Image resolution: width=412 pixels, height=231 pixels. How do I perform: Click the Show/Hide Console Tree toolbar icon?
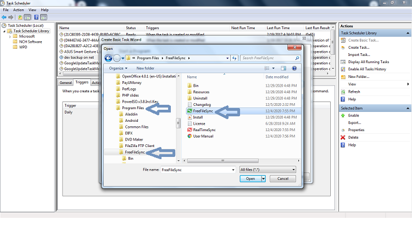(27, 18)
